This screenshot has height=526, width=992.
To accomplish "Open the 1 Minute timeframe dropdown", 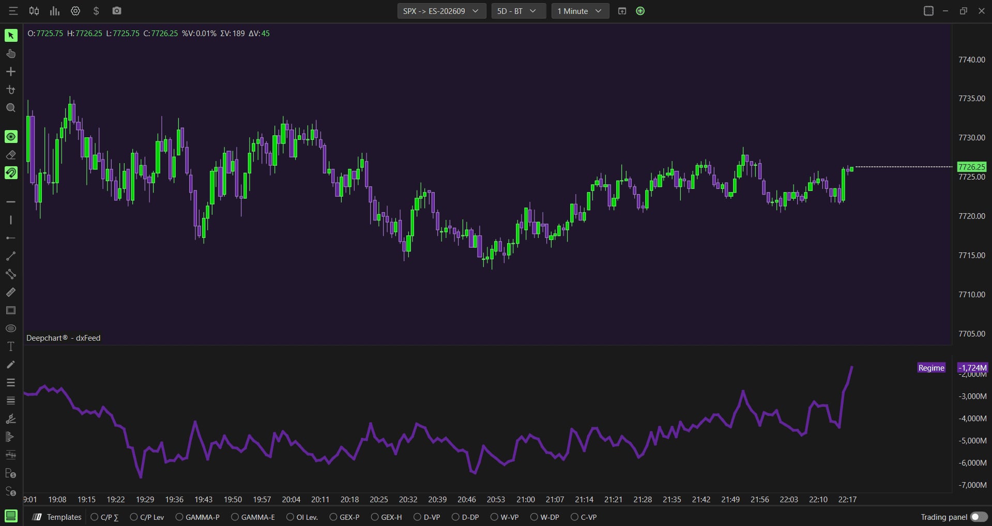I will coord(580,11).
